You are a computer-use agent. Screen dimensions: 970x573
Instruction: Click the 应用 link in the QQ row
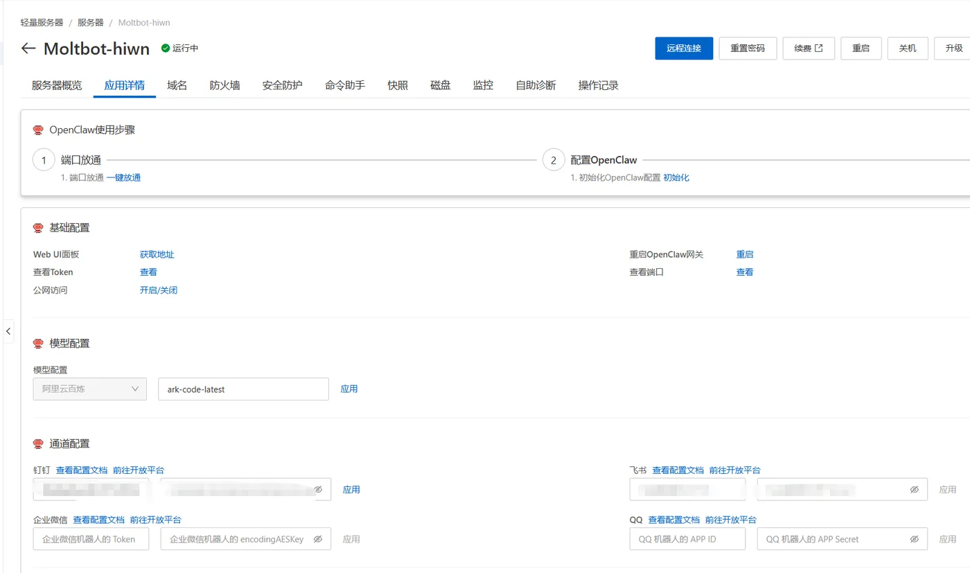(x=948, y=539)
